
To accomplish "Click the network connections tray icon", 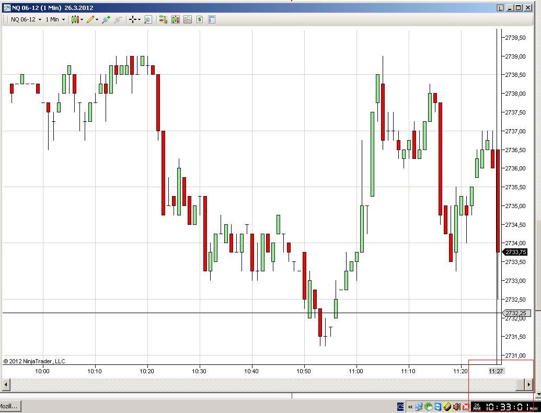I will click(x=419, y=407).
